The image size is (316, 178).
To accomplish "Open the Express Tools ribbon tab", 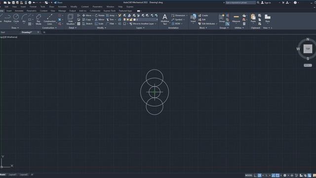I will click(x=110, y=11).
